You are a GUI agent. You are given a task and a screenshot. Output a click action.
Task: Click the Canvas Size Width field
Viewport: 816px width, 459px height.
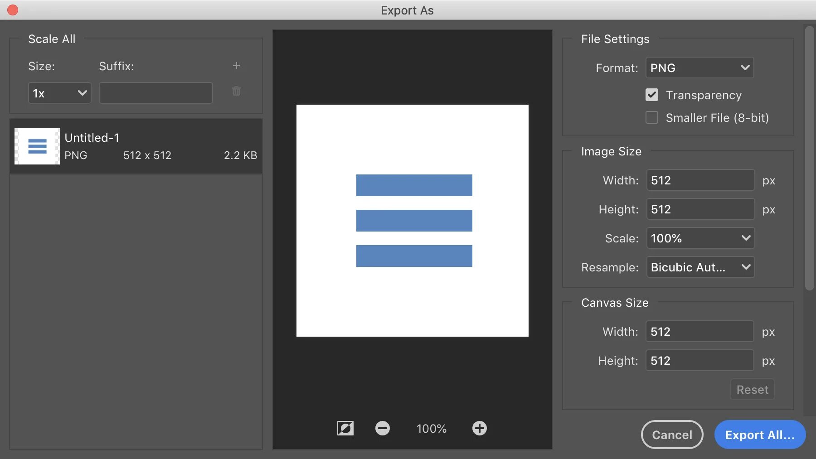[x=699, y=331]
